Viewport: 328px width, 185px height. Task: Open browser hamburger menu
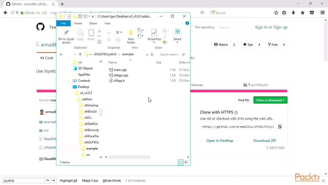point(323,13)
